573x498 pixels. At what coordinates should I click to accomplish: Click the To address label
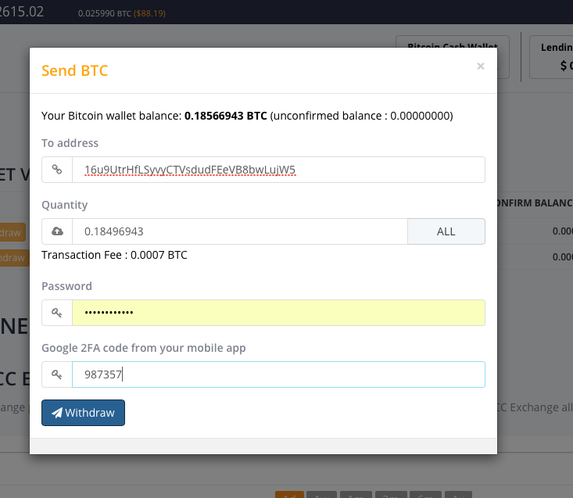70,143
